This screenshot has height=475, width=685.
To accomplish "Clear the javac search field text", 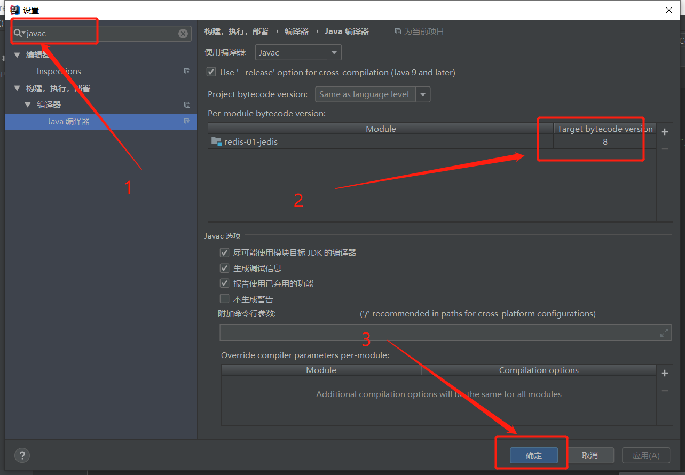I will [x=183, y=34].
